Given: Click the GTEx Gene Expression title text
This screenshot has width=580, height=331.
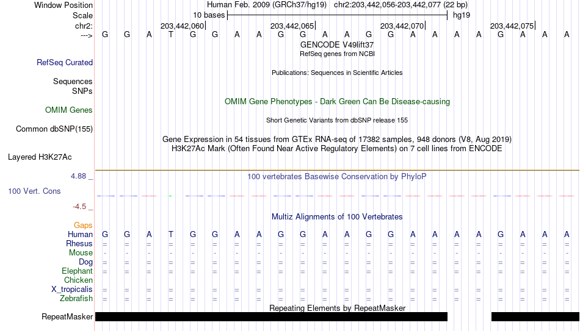Looking at the screenshot, I should [x=337, y=139].
